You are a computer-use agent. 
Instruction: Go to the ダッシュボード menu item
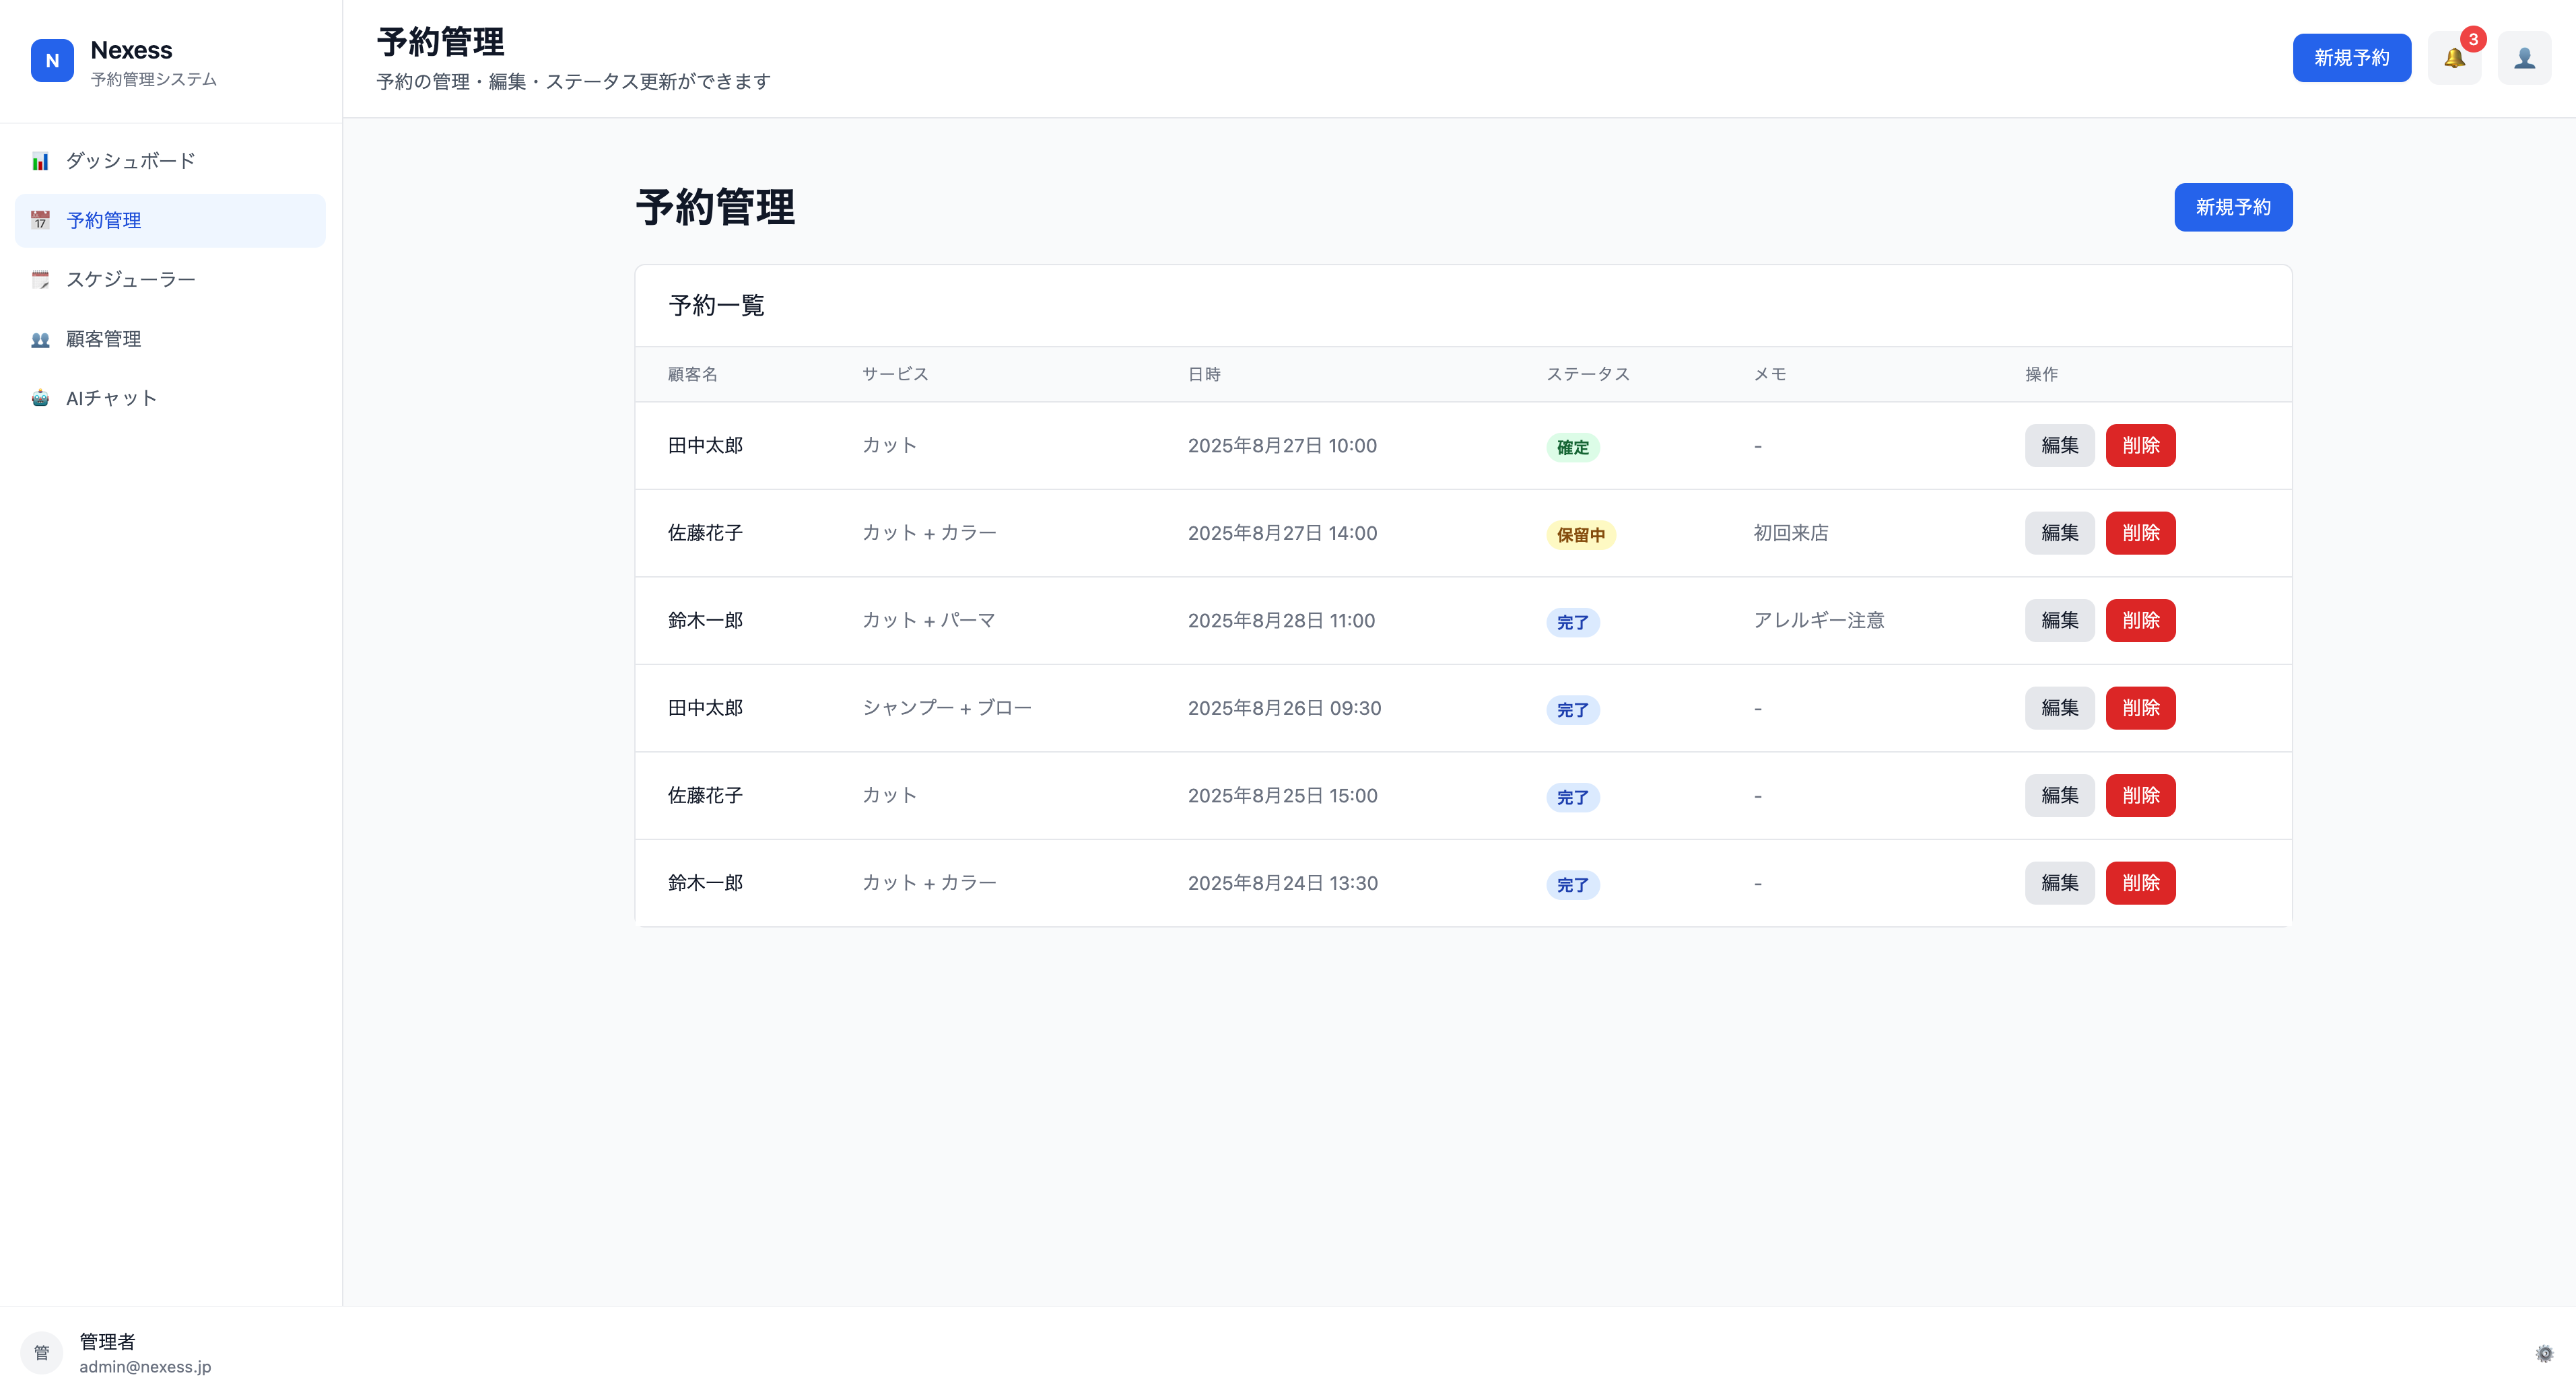click(130, 161)
